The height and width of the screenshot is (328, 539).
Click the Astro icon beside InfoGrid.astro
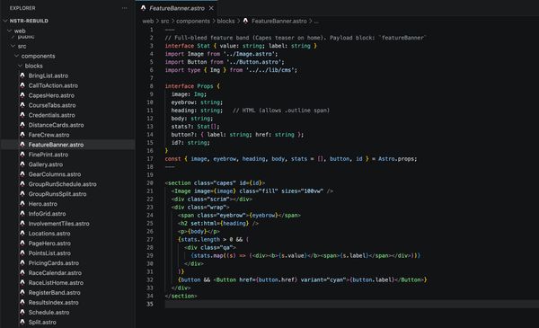point(22,214)
